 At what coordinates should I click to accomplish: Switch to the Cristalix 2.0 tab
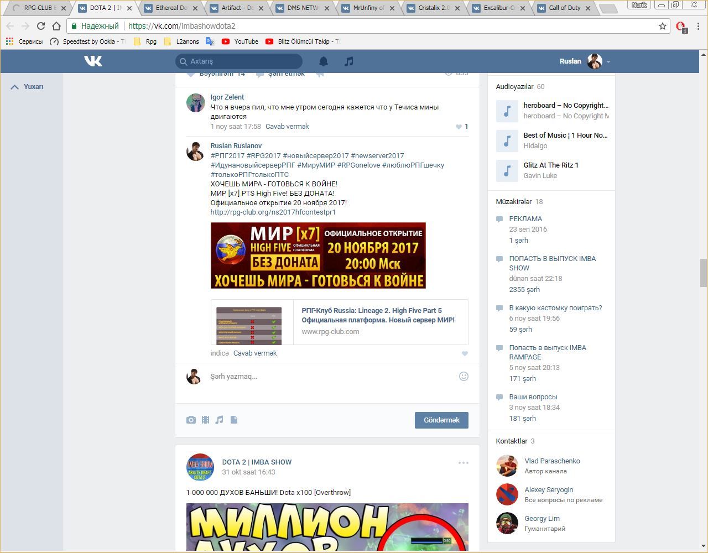[434, 8]
